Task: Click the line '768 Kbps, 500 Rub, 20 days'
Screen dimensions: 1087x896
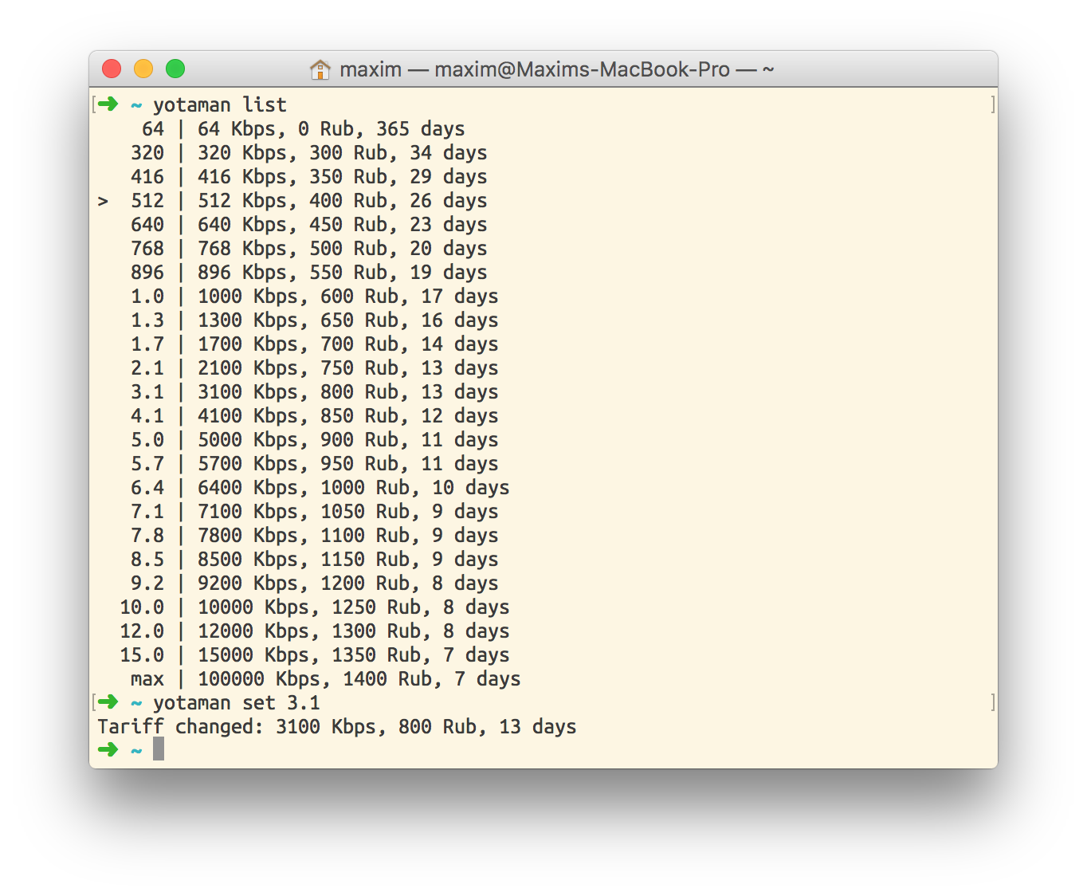Action: 342,248
